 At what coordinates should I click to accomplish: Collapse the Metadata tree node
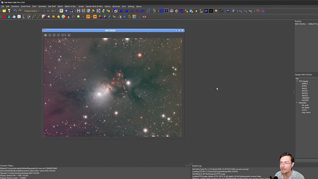pyautogui.click(x=297, y=103)
